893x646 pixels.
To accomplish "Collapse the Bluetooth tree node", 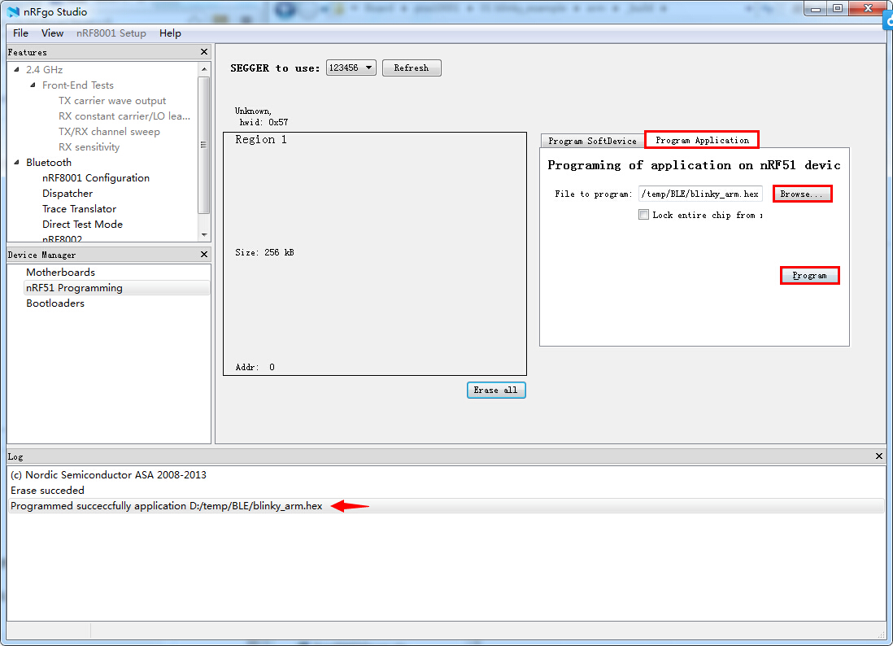I will [16, 163].
